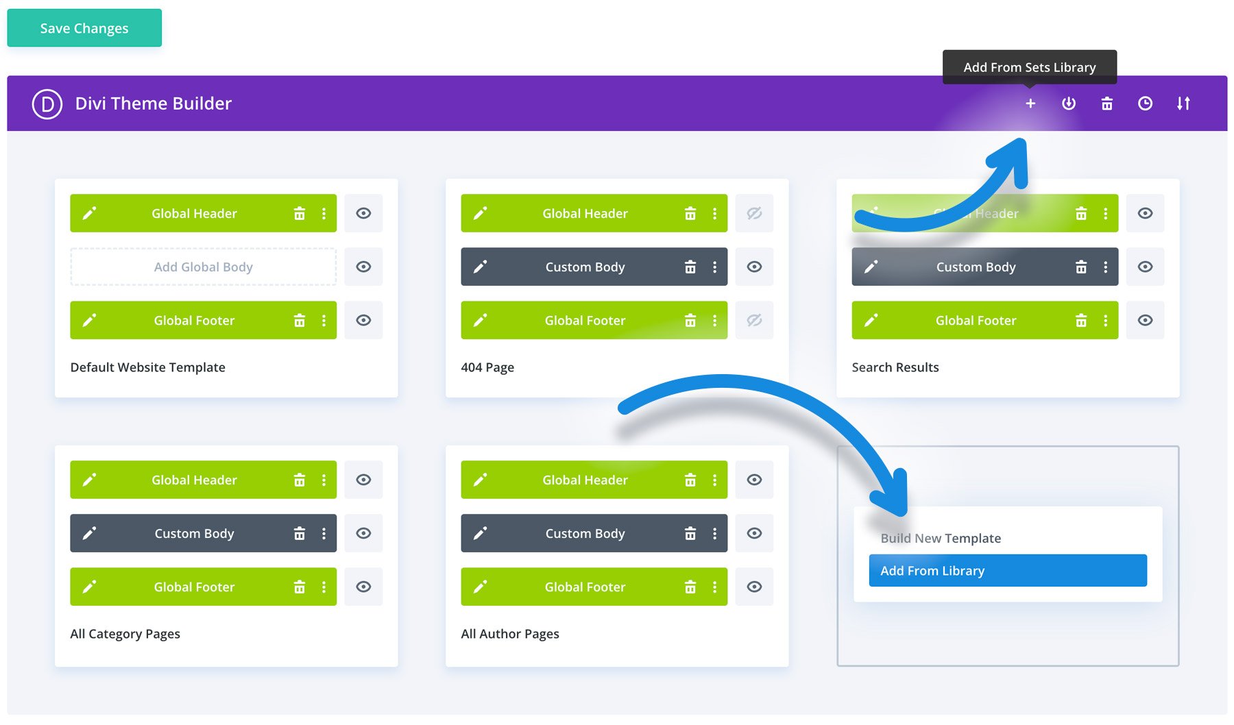1234x725 pixels.
Task: Click Add Global Body placeholder
Action: pos(204,267)
